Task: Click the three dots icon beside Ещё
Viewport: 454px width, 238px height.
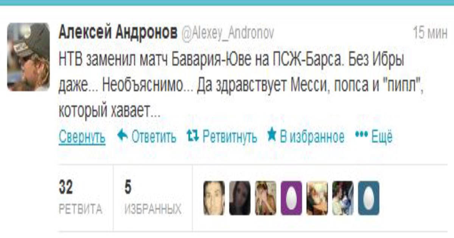Action: 361,135
